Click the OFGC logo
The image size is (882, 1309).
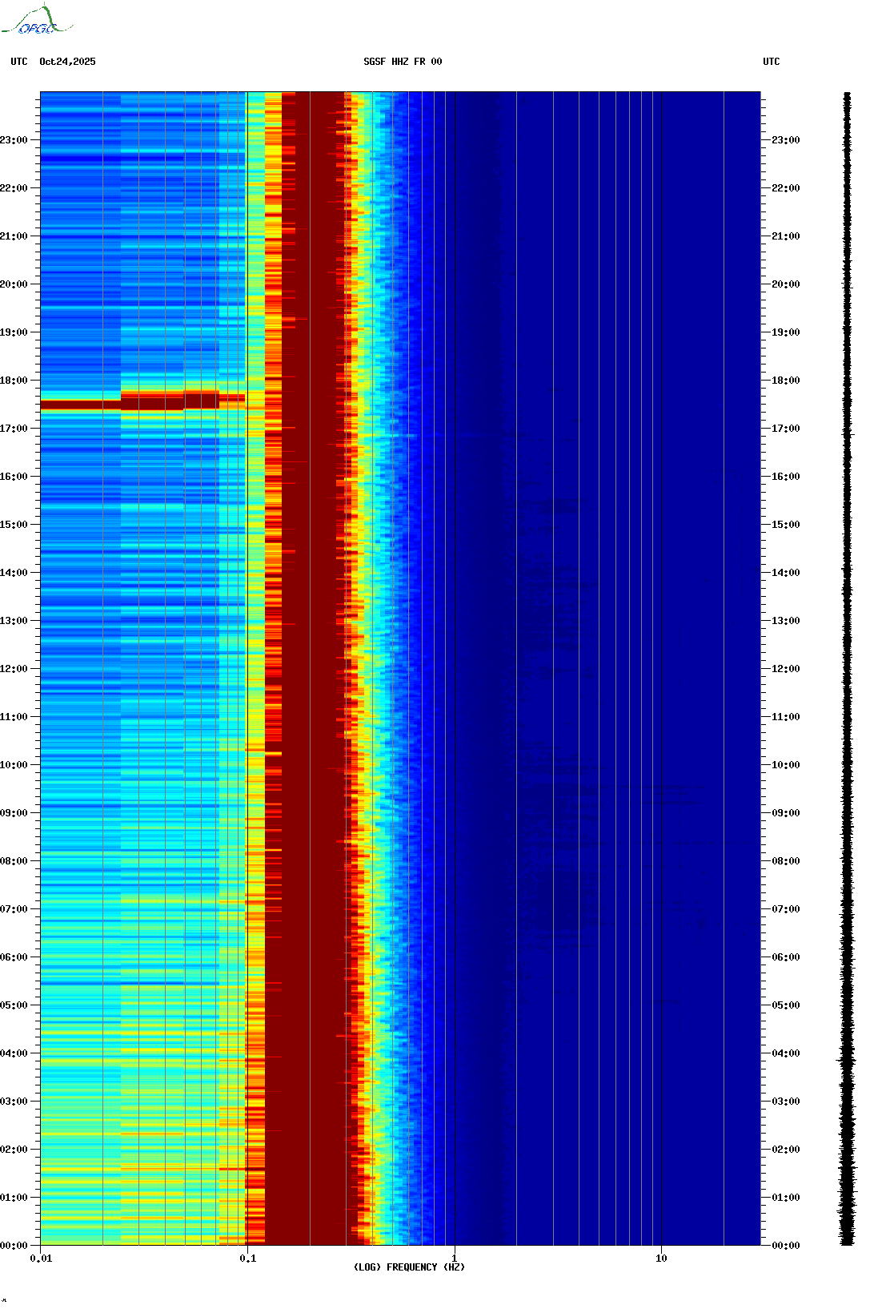point(37,20)
